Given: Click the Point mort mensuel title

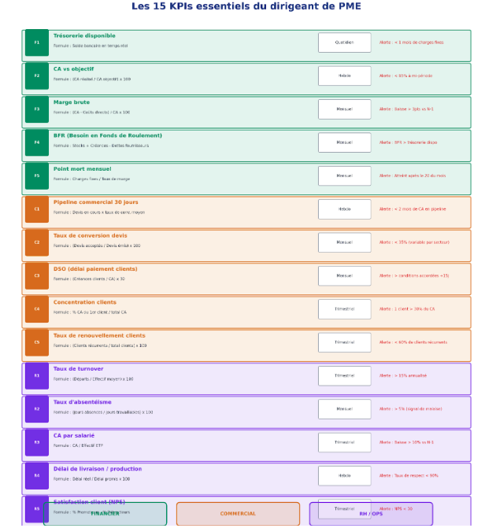Looking at the screenshot, I should (82, 169).
